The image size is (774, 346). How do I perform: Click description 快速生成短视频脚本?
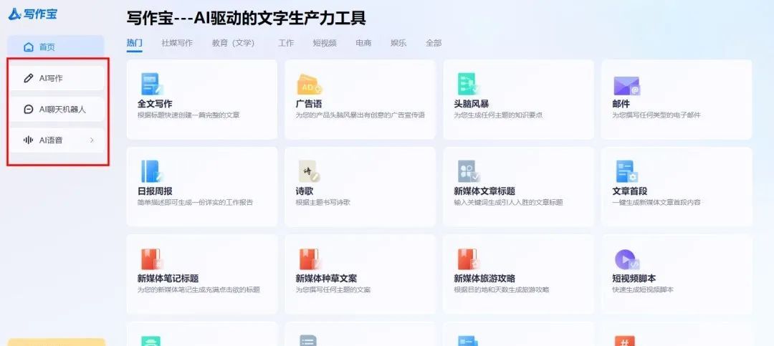(x=643, y=289)
